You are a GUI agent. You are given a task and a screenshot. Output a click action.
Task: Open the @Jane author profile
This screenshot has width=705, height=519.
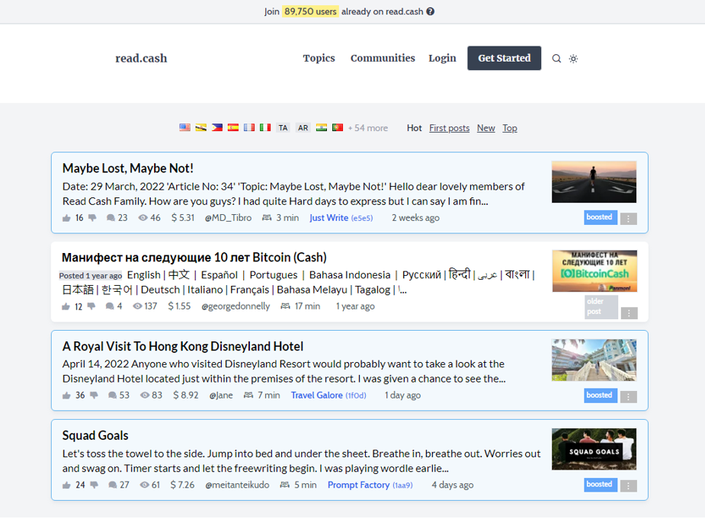click(x=221, y=396)
